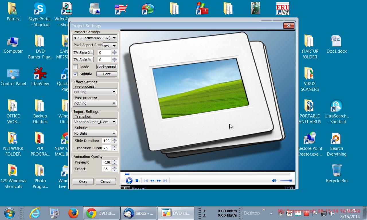This screenshot has width=367, height=220.
Task: Jump to previous track in player
Action: click(x=146, y=180)
